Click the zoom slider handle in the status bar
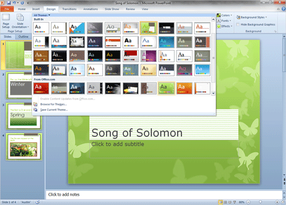 coord(260,202)
